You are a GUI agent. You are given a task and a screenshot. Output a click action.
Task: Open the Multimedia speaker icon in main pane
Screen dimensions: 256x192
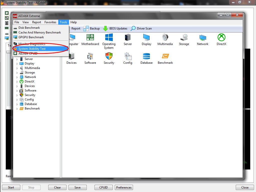tap(165, 40)
